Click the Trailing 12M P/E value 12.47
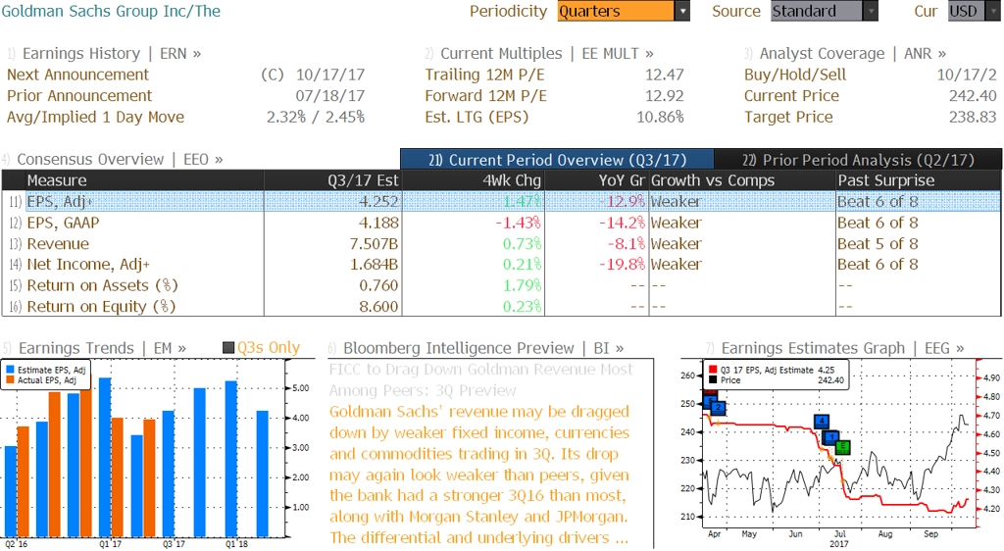 click(664, 75)
